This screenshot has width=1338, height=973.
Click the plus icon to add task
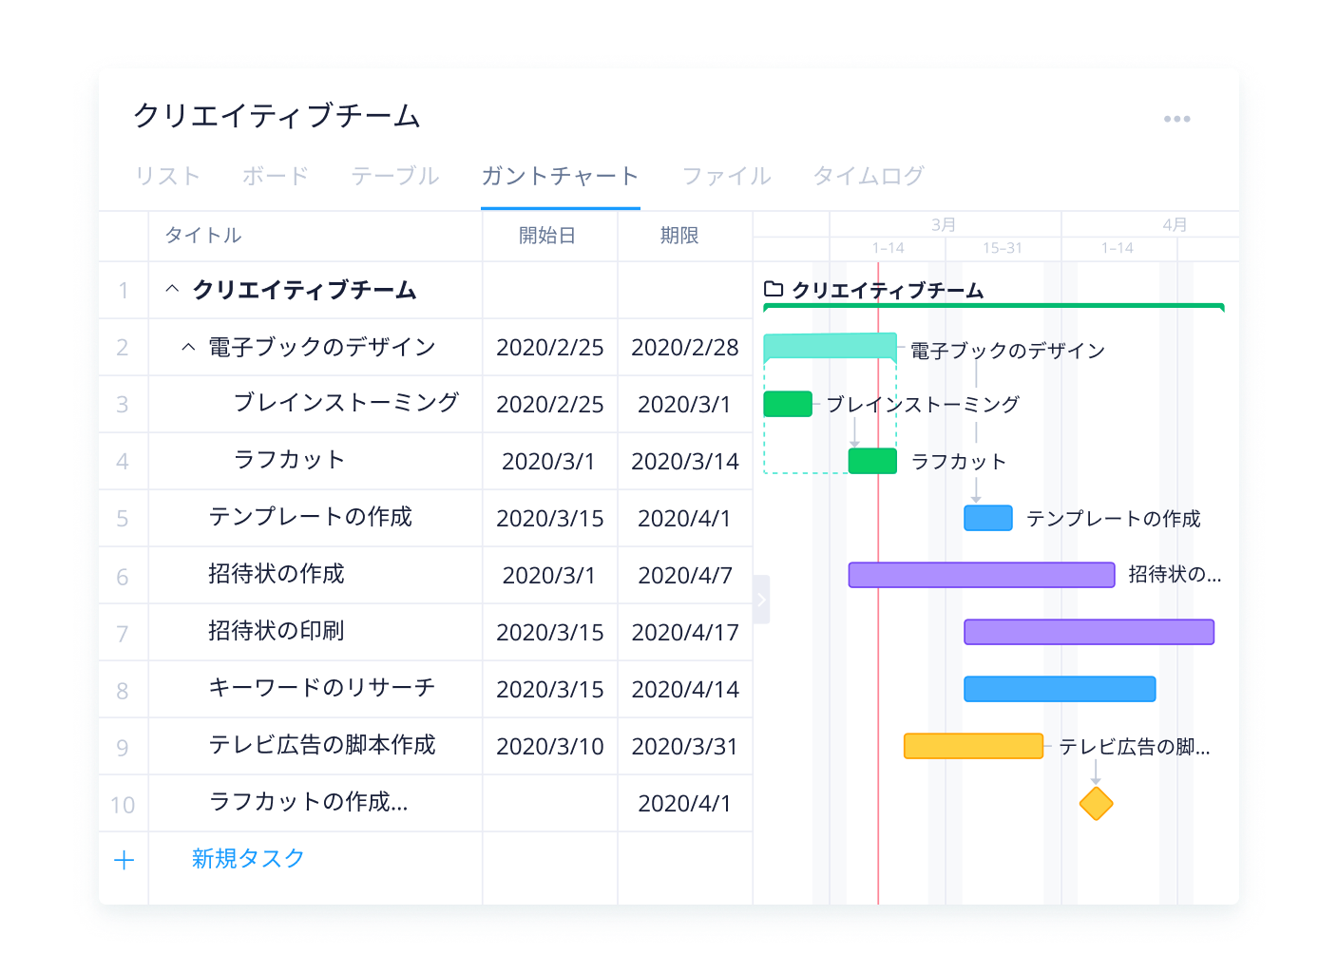click(124, 860)
